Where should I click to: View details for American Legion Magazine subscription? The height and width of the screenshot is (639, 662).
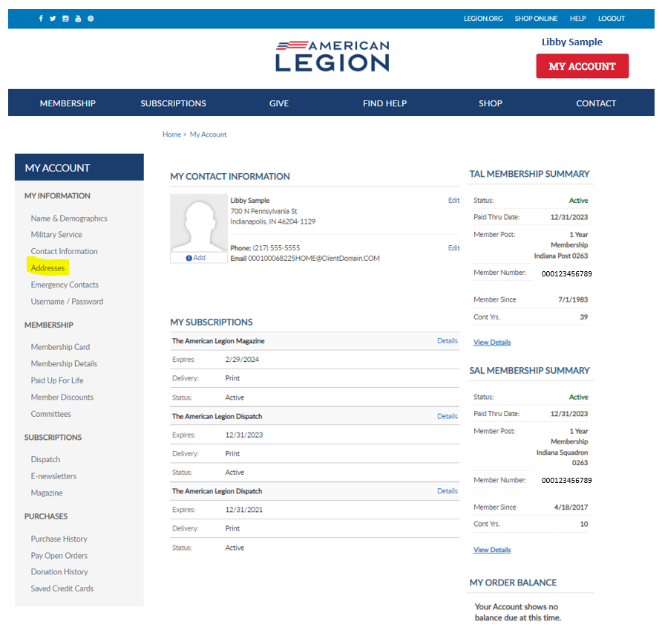coord(447,340)
